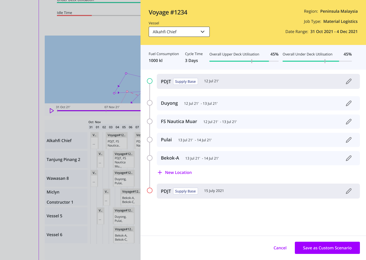Edit the Bekok-A location entry
Viewport: 366px width, 260px height.
click(x=348, y=158)
